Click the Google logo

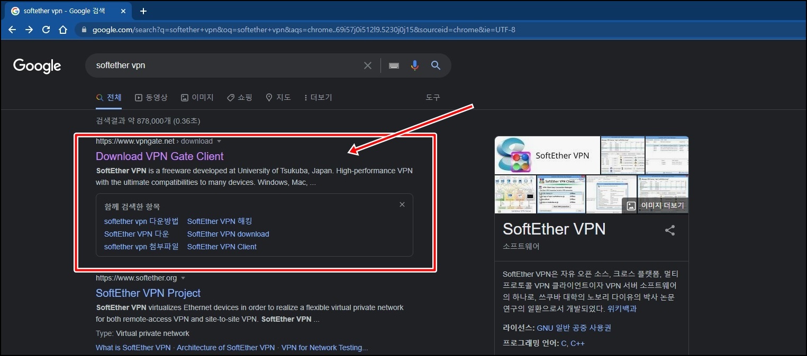coord(37,65)
